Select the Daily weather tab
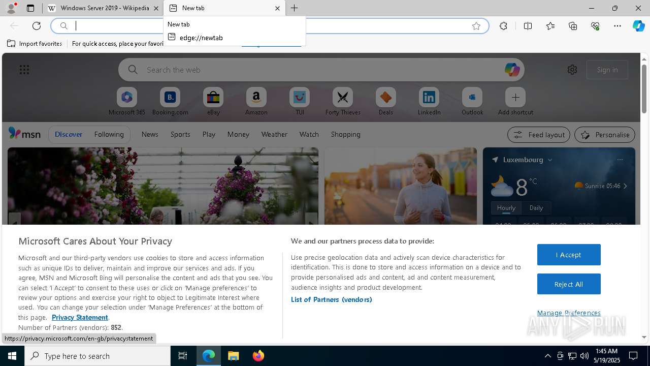 [x=536, y=207]
